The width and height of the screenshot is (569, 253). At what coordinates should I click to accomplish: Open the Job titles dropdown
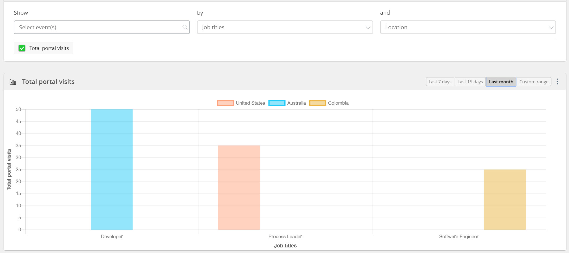point(285,27)
